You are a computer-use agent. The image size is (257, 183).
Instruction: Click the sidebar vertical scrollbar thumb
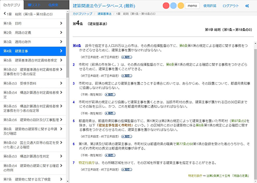pyautogui.click(x=68, y=46)
